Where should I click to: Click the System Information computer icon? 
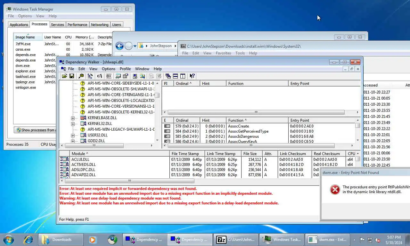[135, 76]
